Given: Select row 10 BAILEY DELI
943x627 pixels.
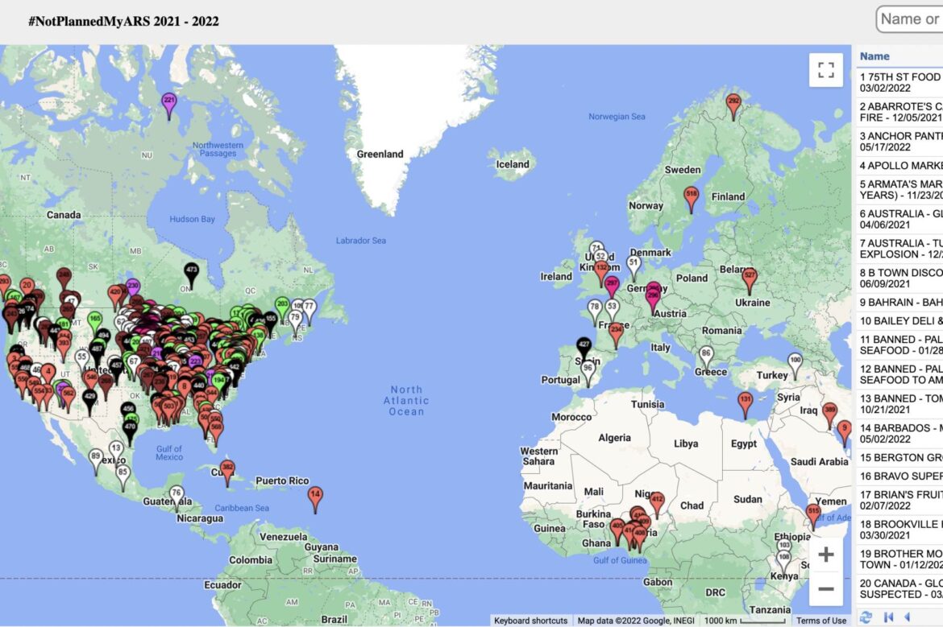Looking at the screenshot, I should tap(899, 321).
